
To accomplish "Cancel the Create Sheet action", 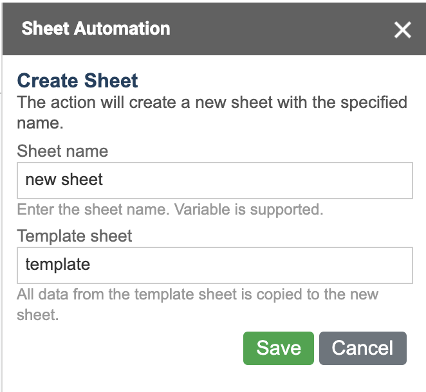I will [363, 348].
